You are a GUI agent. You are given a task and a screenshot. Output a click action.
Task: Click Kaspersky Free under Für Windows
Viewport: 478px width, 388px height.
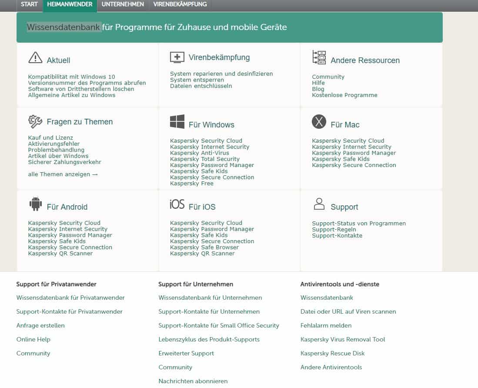pyautogui.click(x=192, y=183)
